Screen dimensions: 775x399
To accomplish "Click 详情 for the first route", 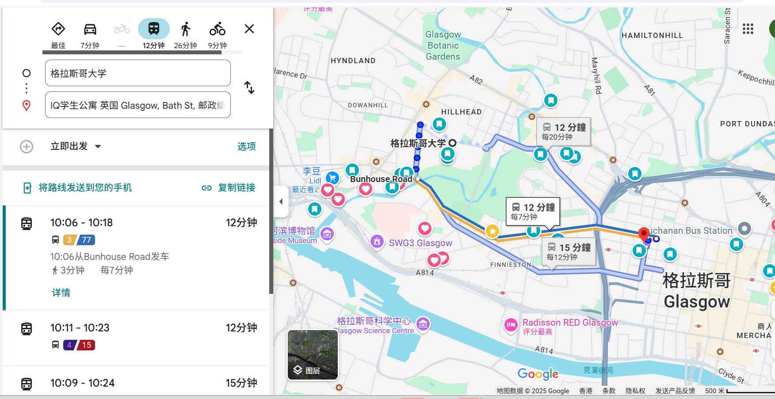I will pos(61,293).
